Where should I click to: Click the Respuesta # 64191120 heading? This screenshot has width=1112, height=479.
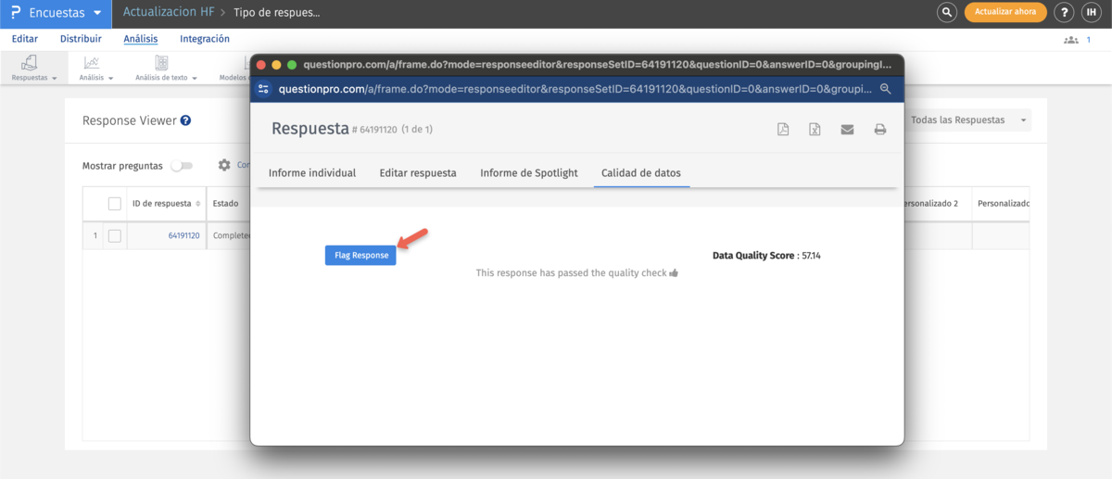[334, 129]
